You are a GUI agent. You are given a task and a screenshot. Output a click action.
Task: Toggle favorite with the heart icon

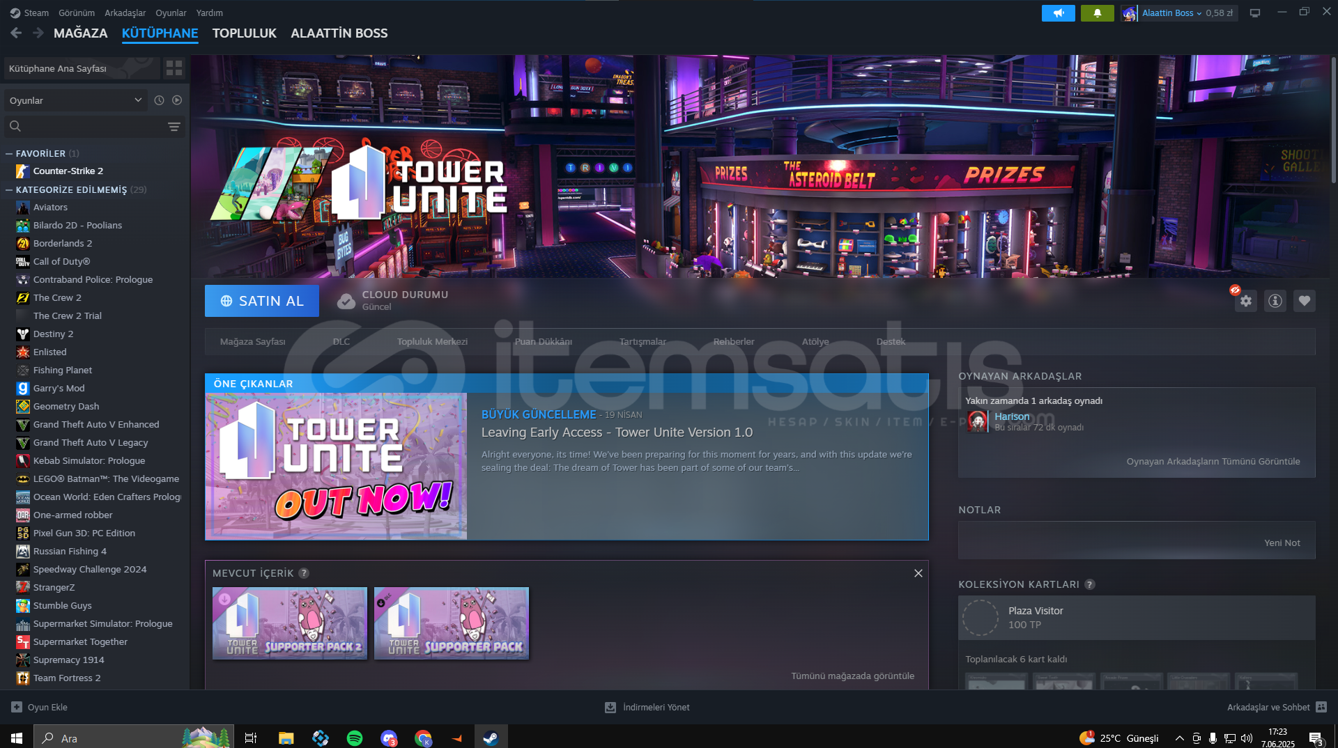[1304, 301]
